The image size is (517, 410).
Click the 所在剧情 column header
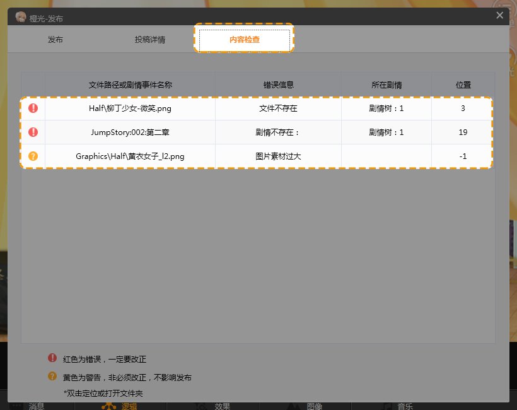(386, 85)
